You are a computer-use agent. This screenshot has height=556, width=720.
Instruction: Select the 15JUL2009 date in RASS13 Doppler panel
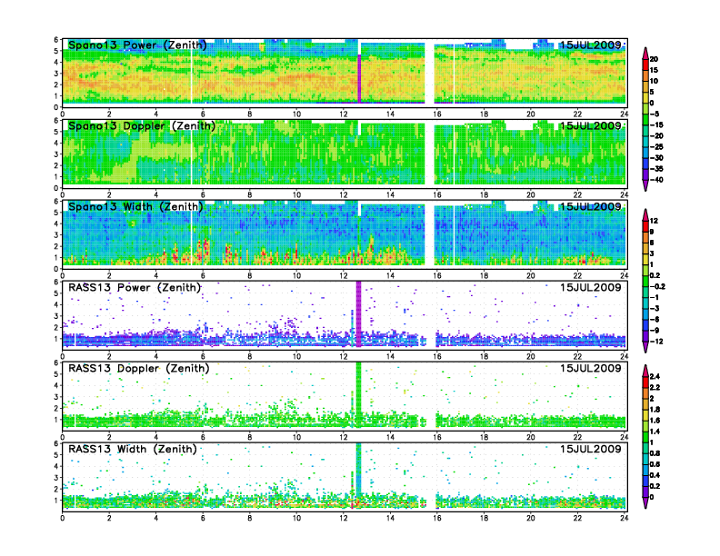tap(590, 368)
